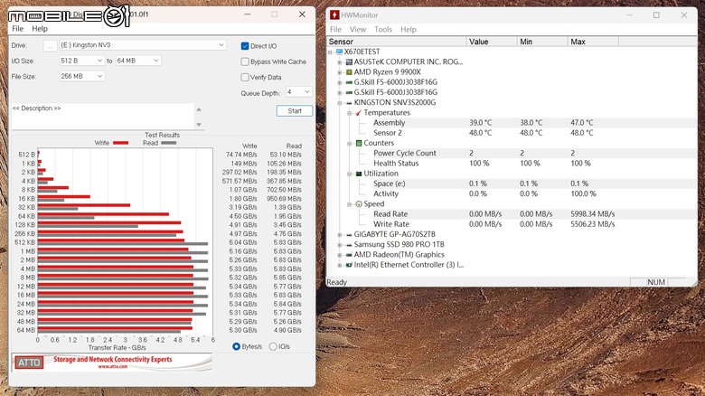Click the ATTO logo in banner
Image resolution: width=705 pixels, height=396 pixels.
pyautogui.click(x=29, y=363)
